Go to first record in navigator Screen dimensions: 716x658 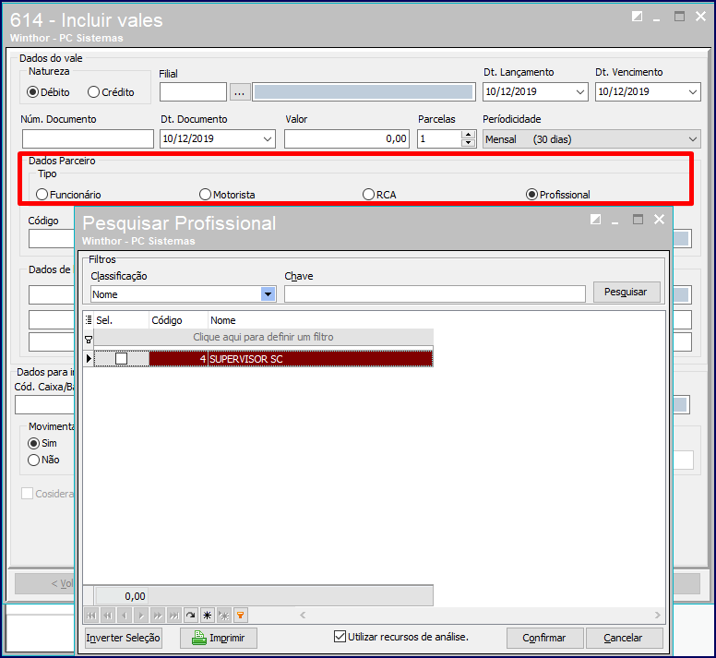pyautogui.click(x=91, y=616)
